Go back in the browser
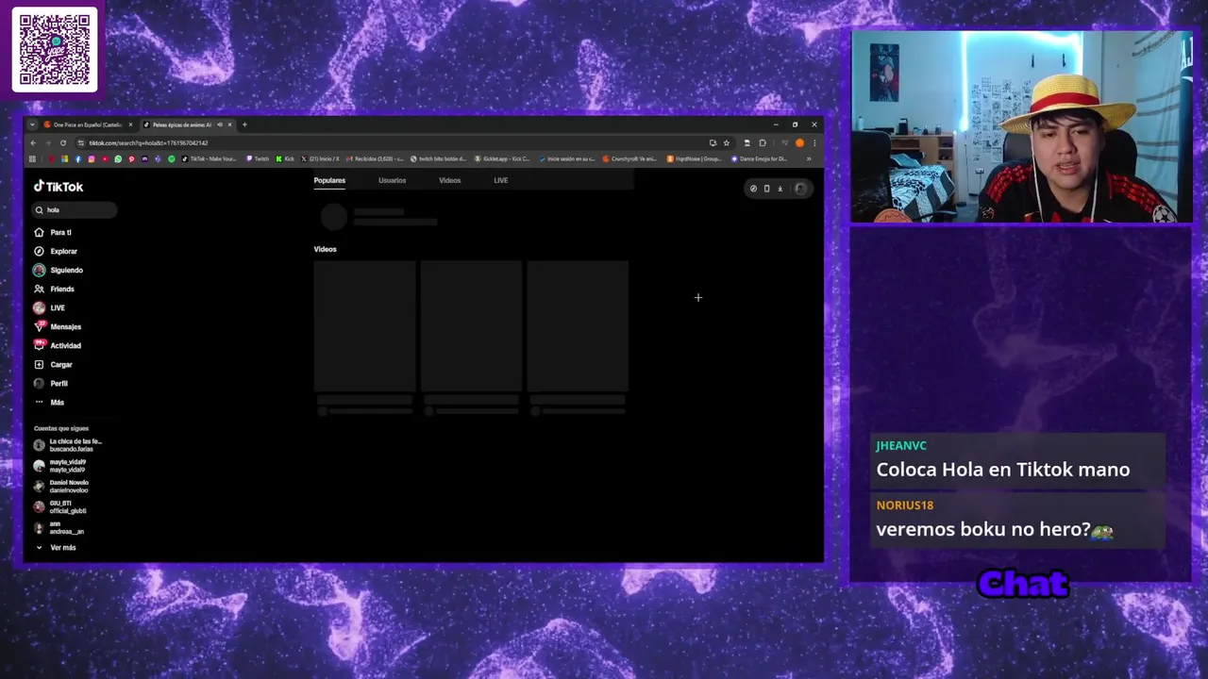The width and height of the screenshot is (1208, 679). 33,143
